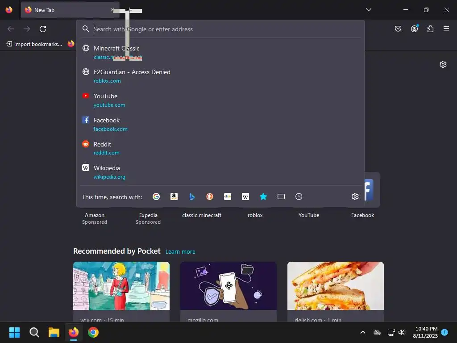Click the OneDrive cloud tray icon
457x343 pixels.
377,332
